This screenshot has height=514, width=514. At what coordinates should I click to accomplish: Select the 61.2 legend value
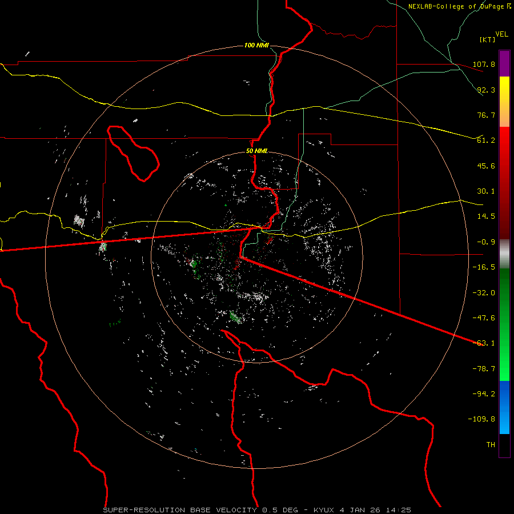pyautogui.click(x=486, y=140)
